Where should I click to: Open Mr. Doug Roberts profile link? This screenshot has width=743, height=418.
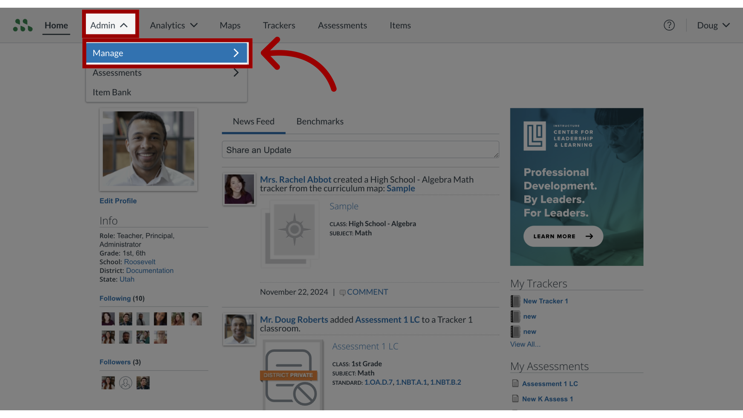coord(294,320)
